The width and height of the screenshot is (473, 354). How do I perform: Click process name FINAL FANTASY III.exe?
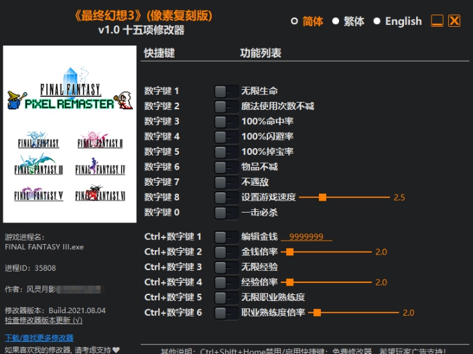(x=44, y=247)
